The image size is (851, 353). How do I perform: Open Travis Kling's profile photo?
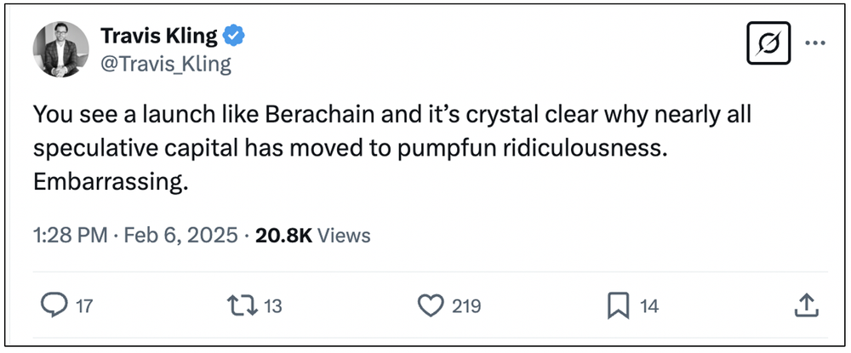[x=60, y=49]
